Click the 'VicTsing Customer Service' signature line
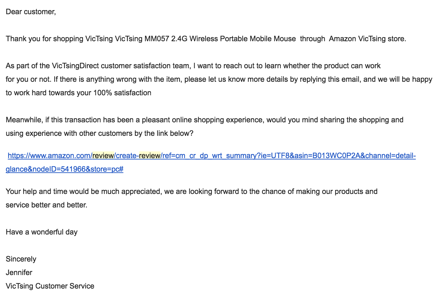 [x=50, y=286]
